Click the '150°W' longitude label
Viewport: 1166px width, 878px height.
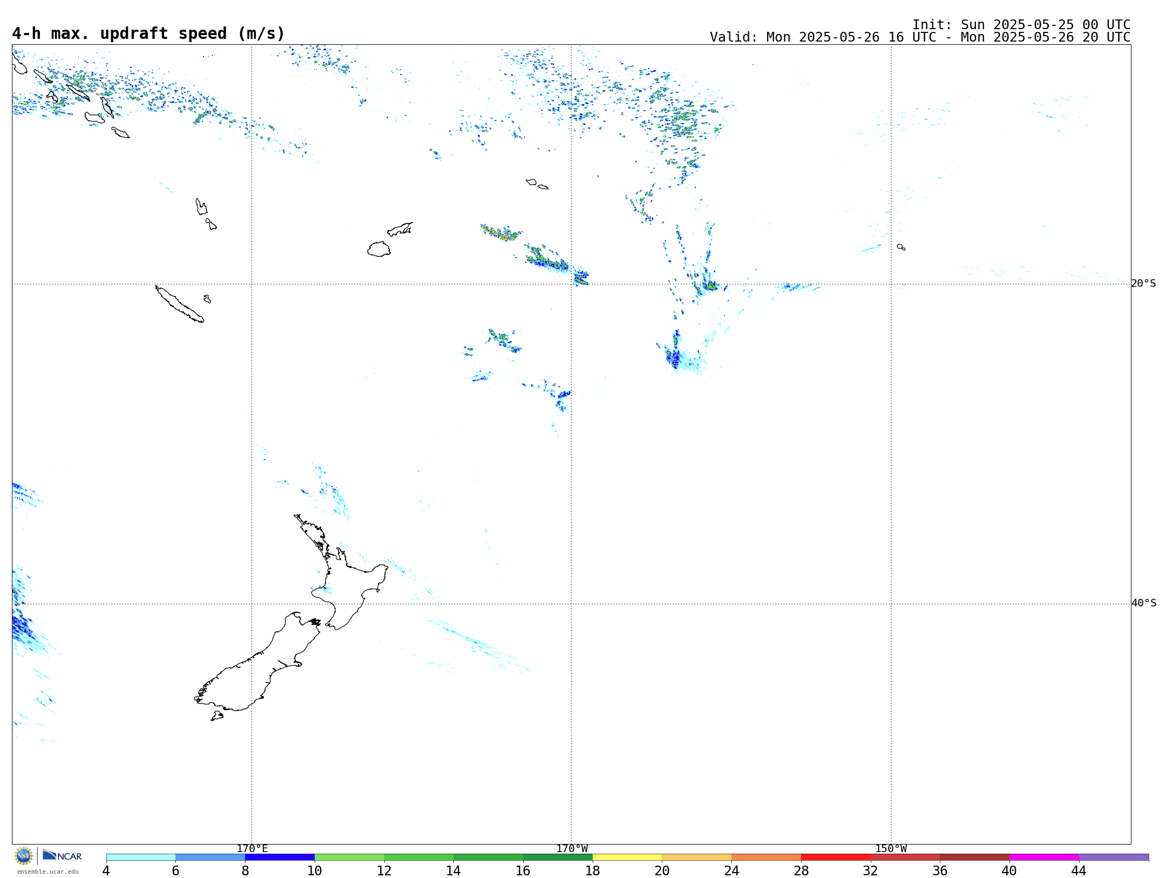[x=891, y=848]
